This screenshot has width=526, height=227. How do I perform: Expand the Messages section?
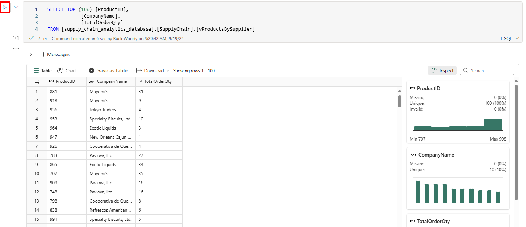click(x=31, y=54)
